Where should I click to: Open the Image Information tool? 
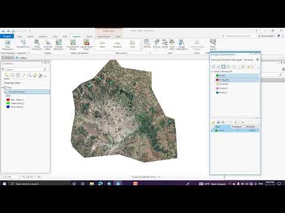click(x=182, y=44)
